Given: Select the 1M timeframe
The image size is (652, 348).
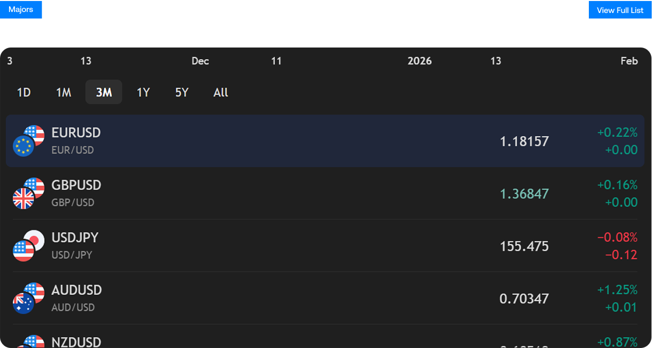Looking at the screenshot, I should (63, 92).
